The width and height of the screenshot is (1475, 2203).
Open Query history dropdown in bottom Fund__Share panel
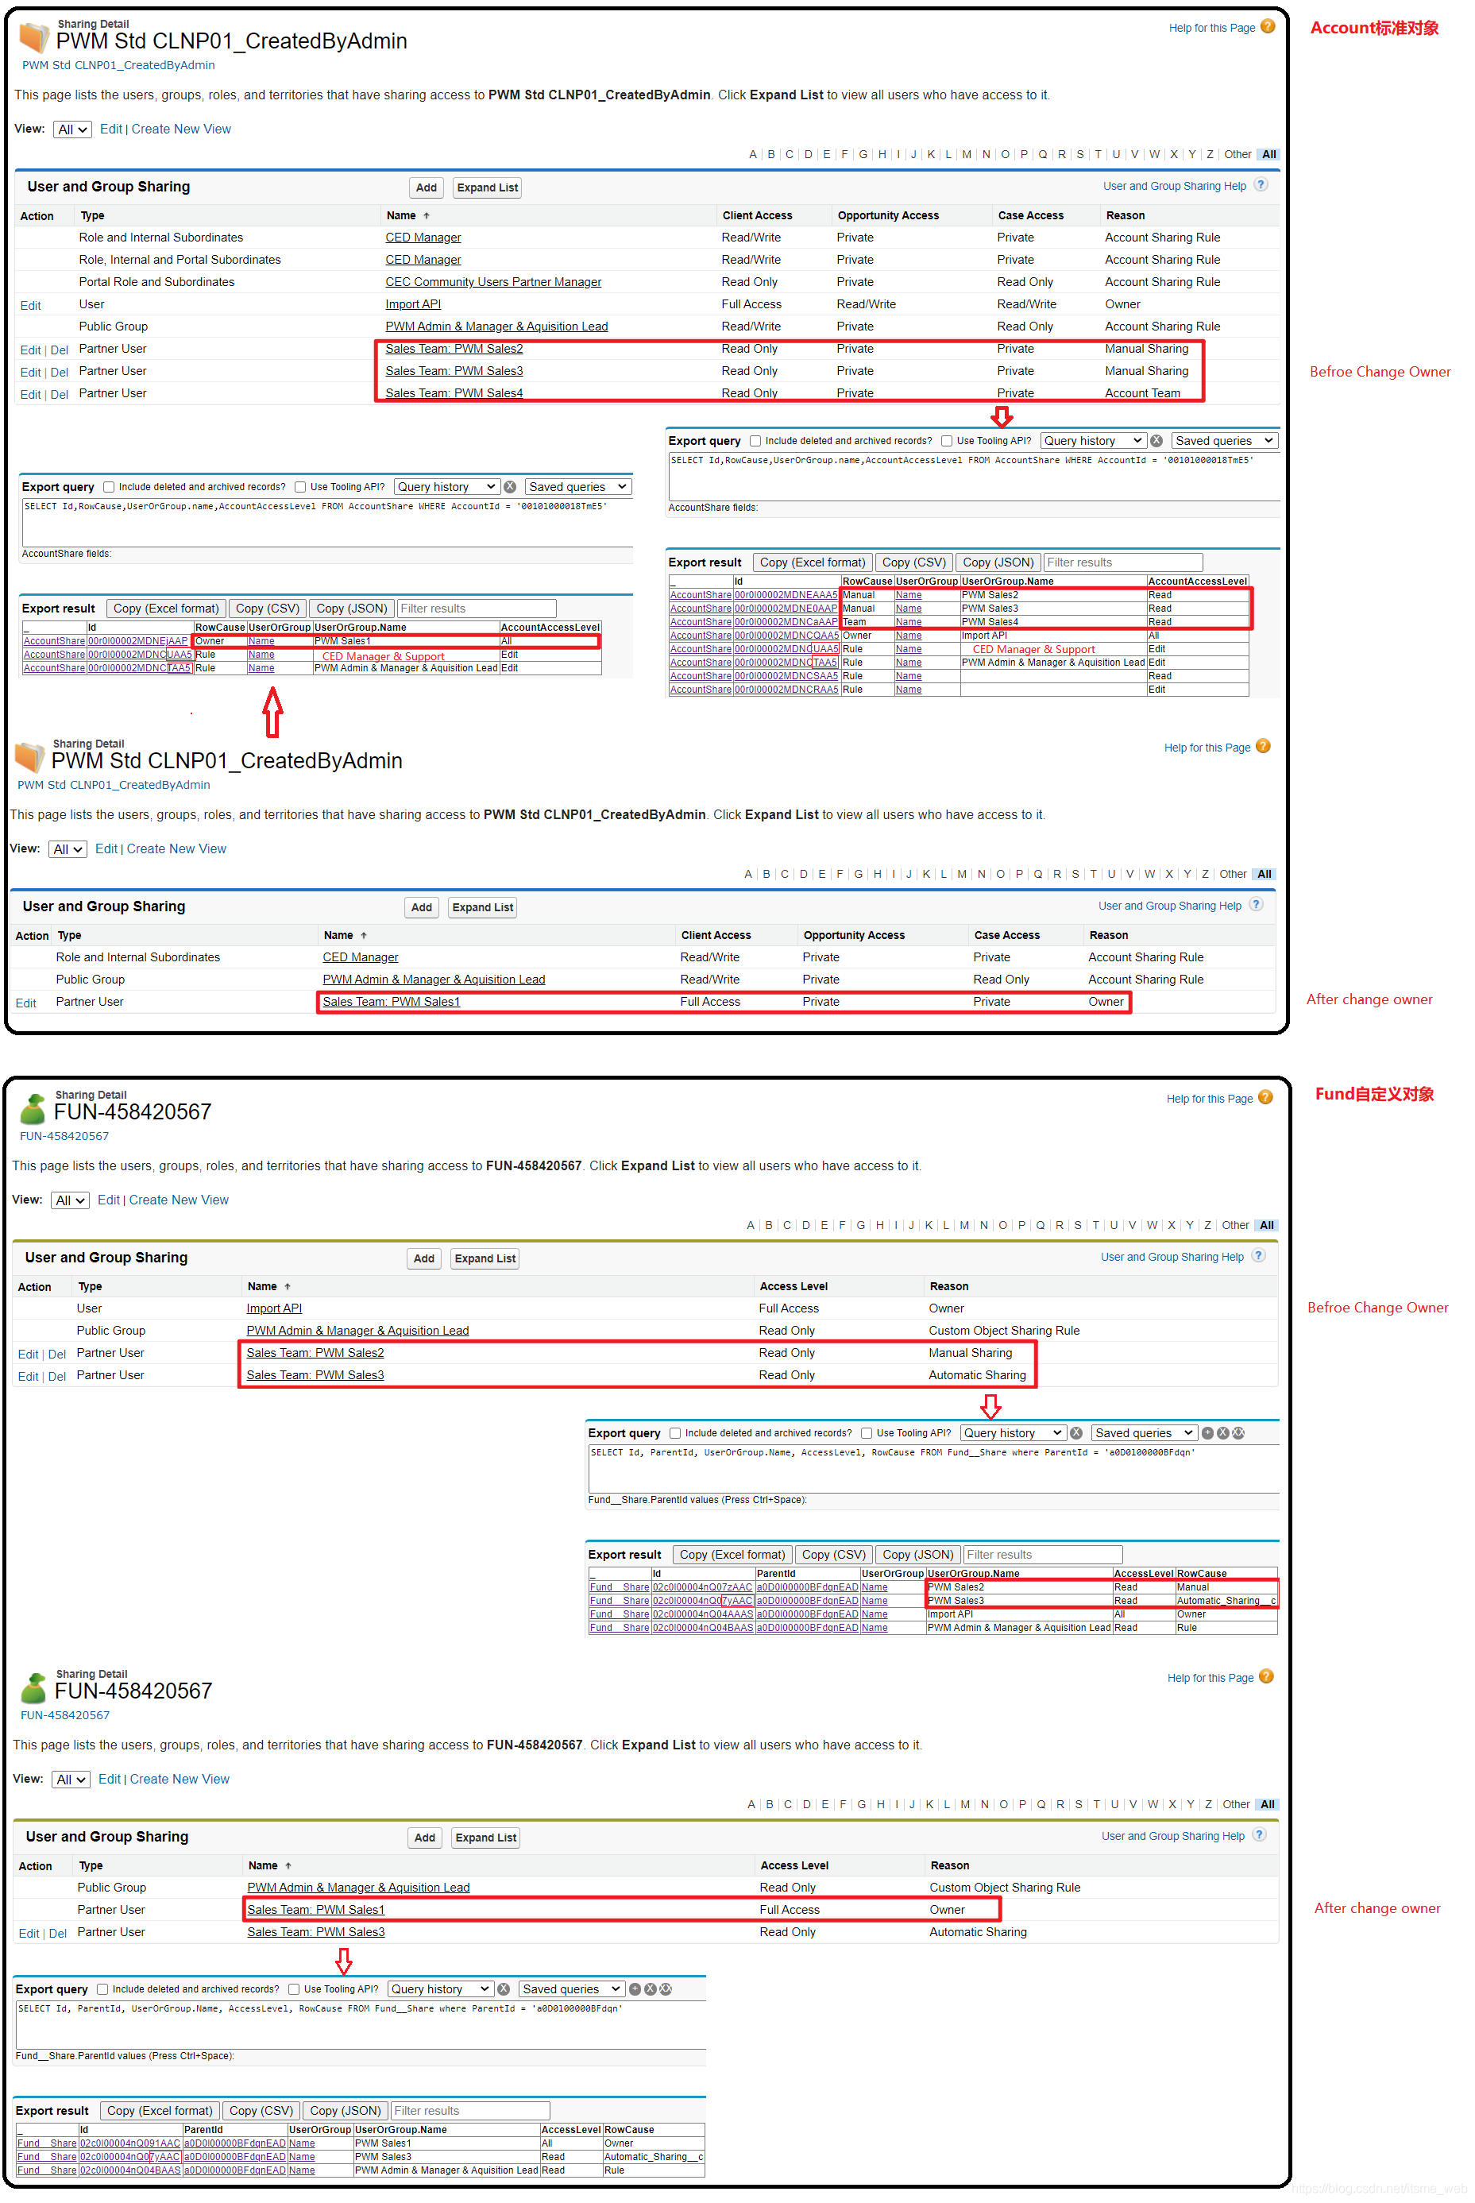point(440,1989)
